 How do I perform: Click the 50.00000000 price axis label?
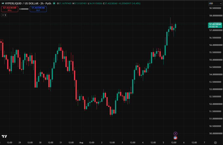(216, 133)
